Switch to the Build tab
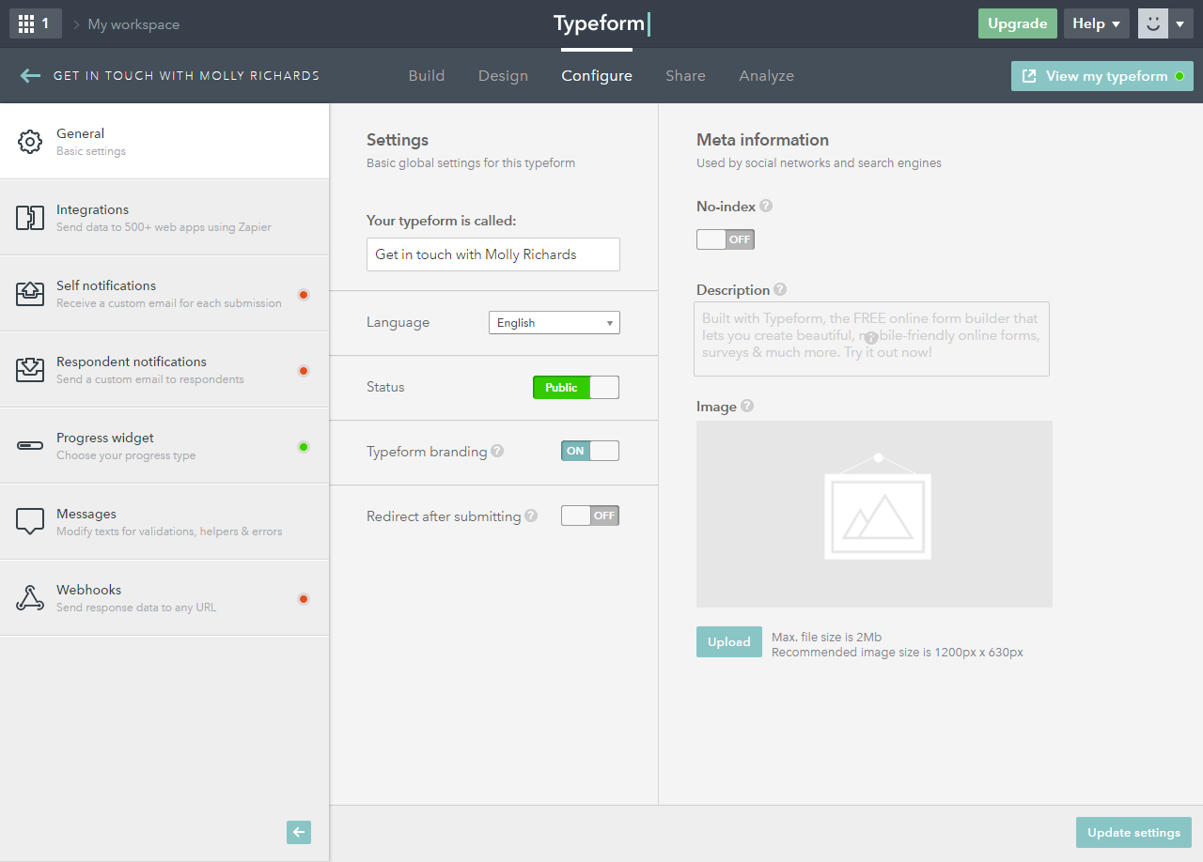The image size is (1203, 862). coord(427,76)
